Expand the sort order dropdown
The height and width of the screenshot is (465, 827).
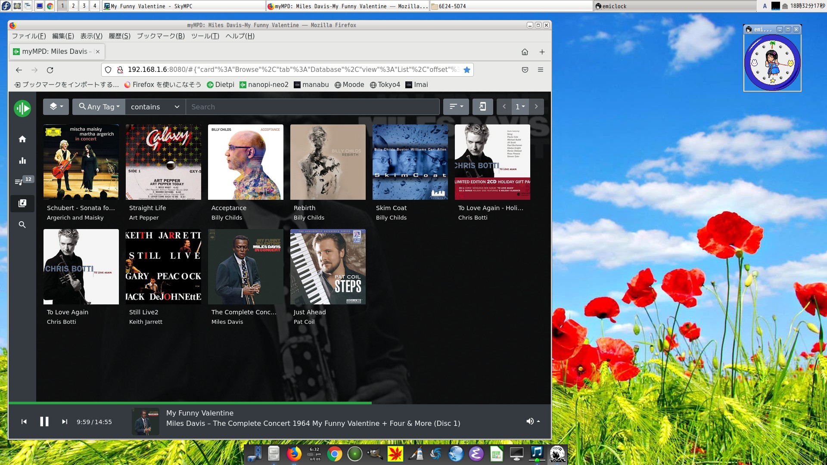[456, 107]
